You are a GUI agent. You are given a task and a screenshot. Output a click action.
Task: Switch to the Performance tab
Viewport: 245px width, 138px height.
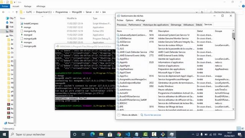(x=134, y=25)
